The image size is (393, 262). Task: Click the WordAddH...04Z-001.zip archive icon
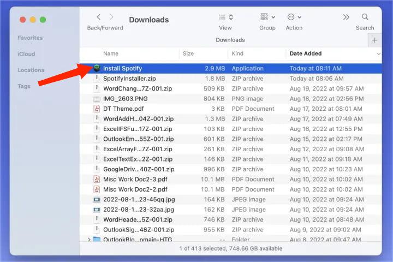[97, 118]
